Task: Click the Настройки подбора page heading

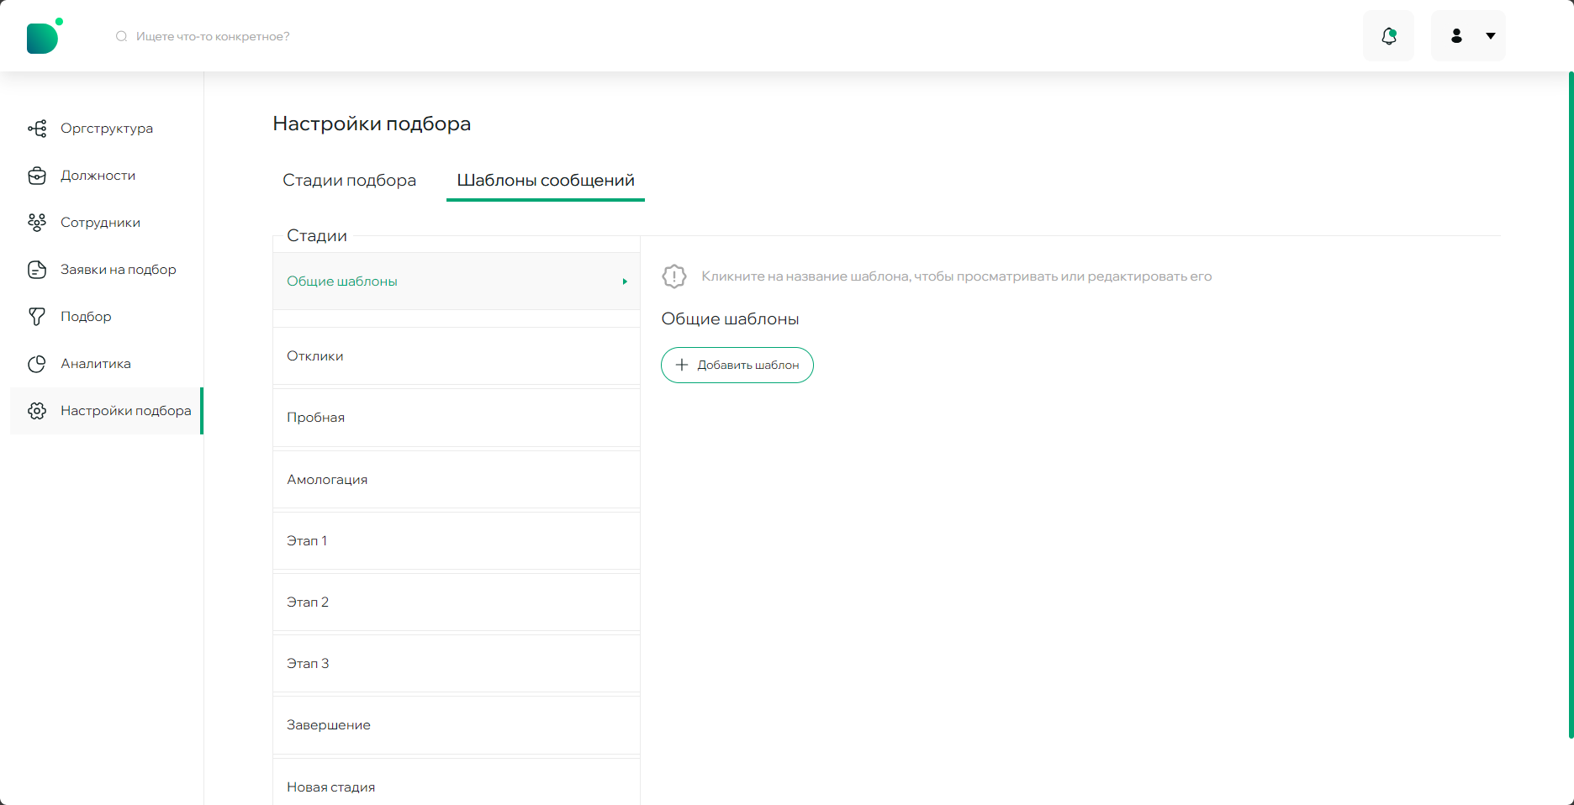Action: [372, 124]
